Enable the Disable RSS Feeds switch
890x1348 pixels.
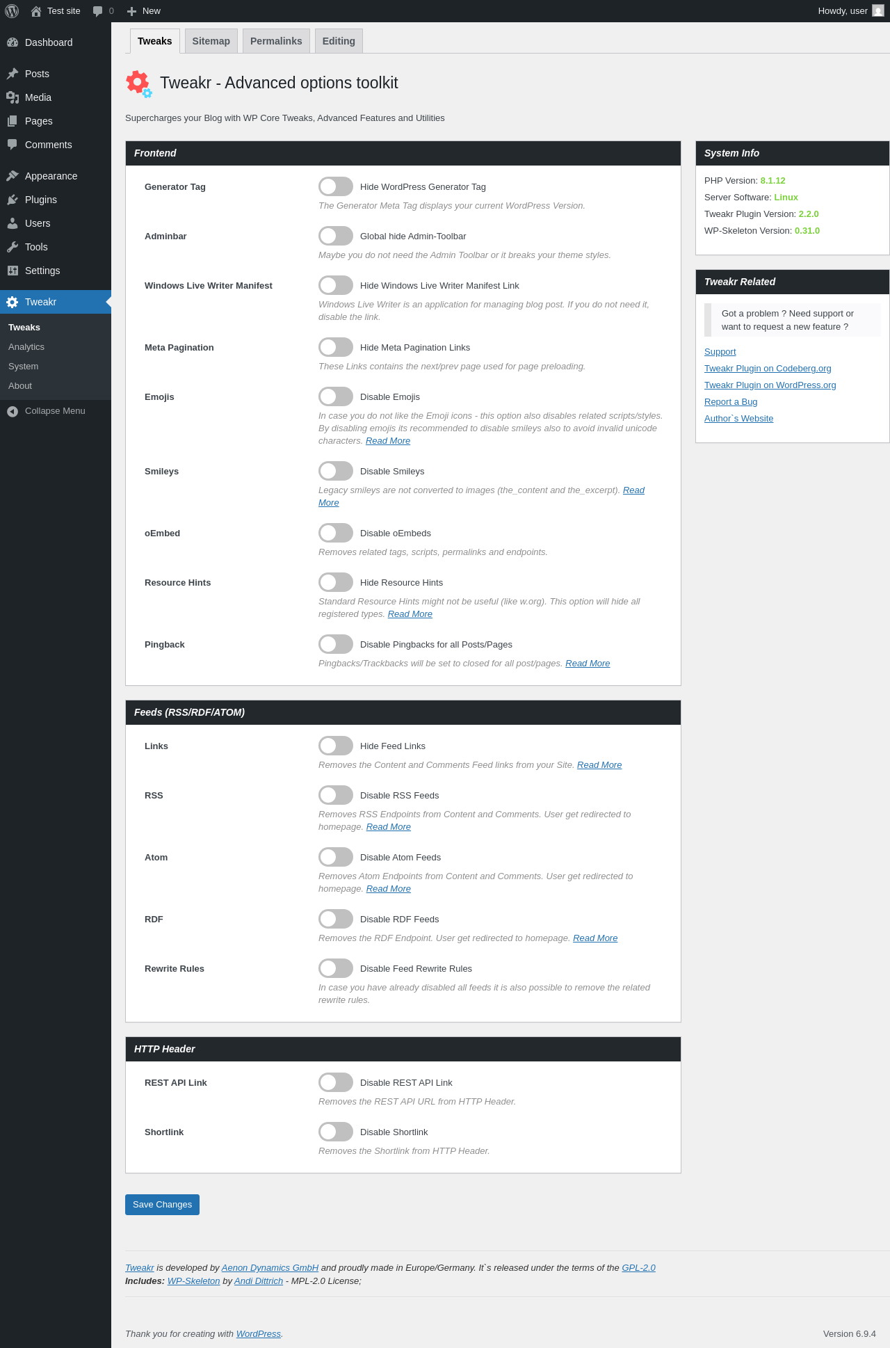pos(336,795)
